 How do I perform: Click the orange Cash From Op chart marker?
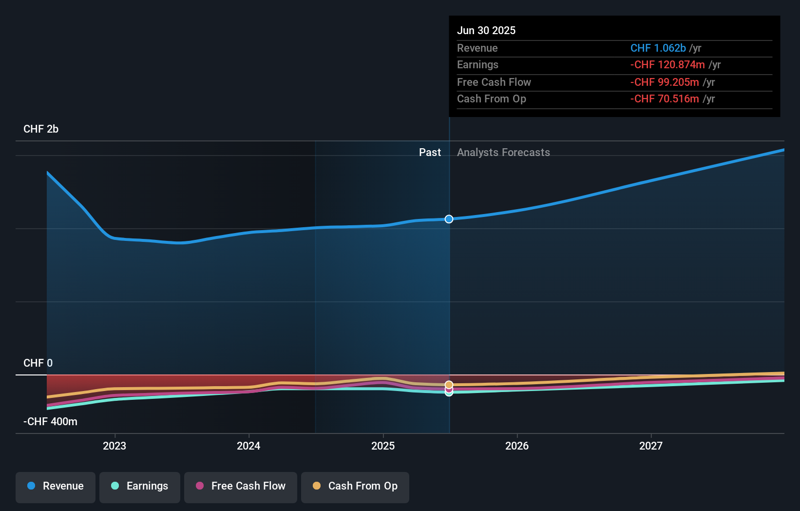pyautogui.click(x=448, y=385)
